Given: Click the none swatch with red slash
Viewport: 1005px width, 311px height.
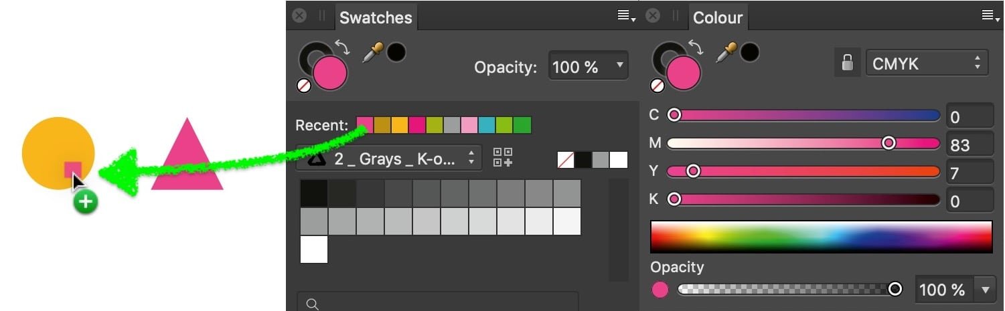Looking at the screenshot, I should 566,160.
